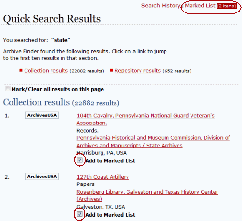Uncheck Add to Marked List for result 2
242x221 pixels.
(80, 214)
